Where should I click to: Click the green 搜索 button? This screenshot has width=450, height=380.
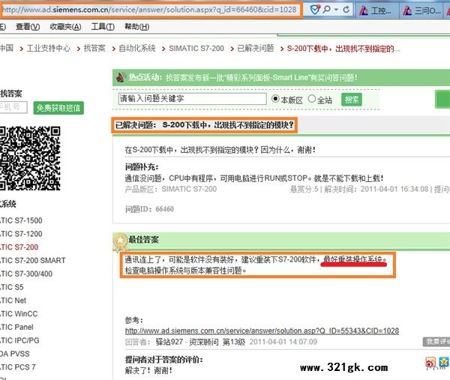coord(352,100)
